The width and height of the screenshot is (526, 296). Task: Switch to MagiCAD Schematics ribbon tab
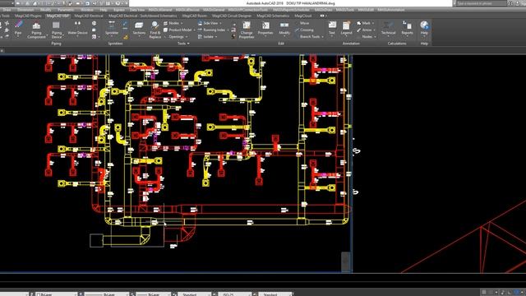[x=273, y=16]
